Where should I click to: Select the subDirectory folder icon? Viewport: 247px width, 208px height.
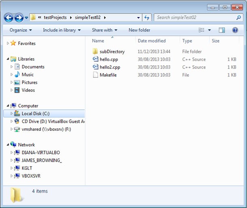tap(96, 52)
